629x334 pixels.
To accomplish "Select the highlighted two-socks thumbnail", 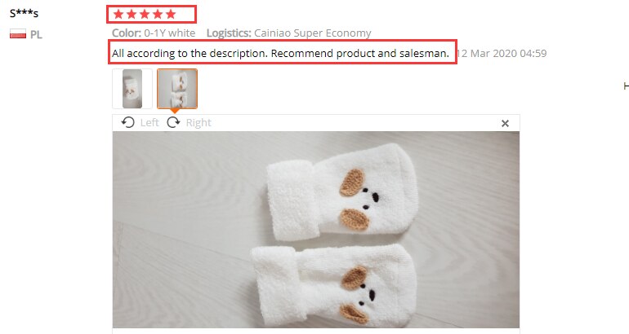I will pos(177,89).
